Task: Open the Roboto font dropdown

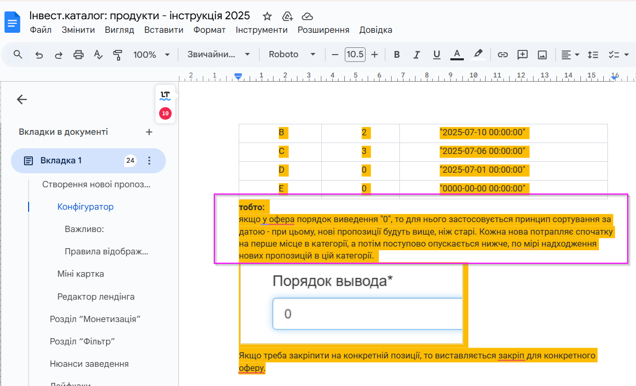Action: (292, 55)
